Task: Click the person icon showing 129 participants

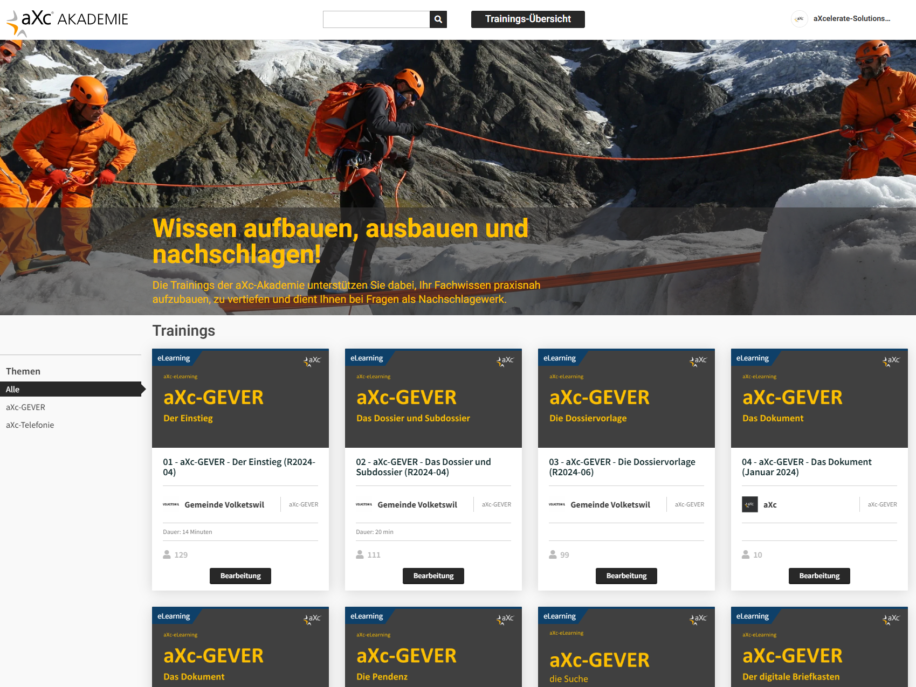Action: tap(167, 554)
